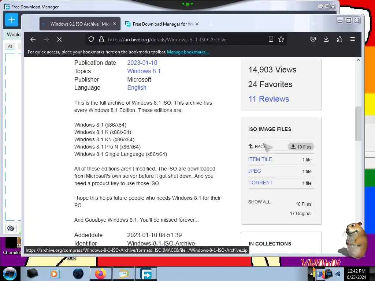
Task: Click the archive.org address bar
Action: point(186,40)
